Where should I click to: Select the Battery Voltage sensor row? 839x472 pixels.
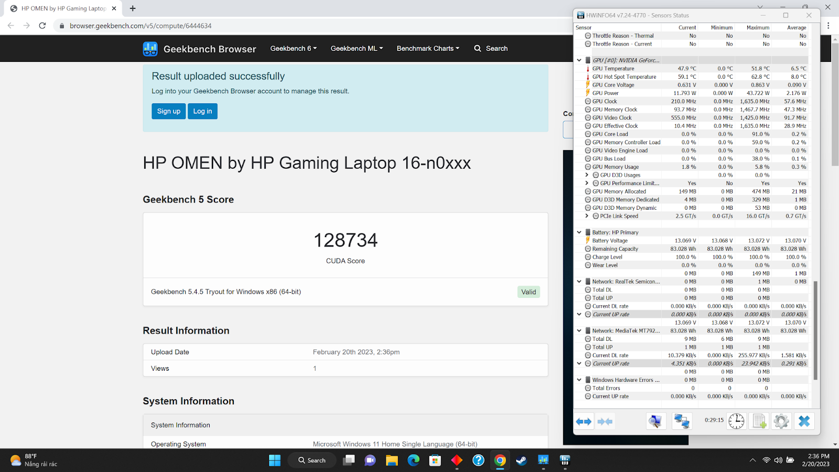tap(692, 241)
